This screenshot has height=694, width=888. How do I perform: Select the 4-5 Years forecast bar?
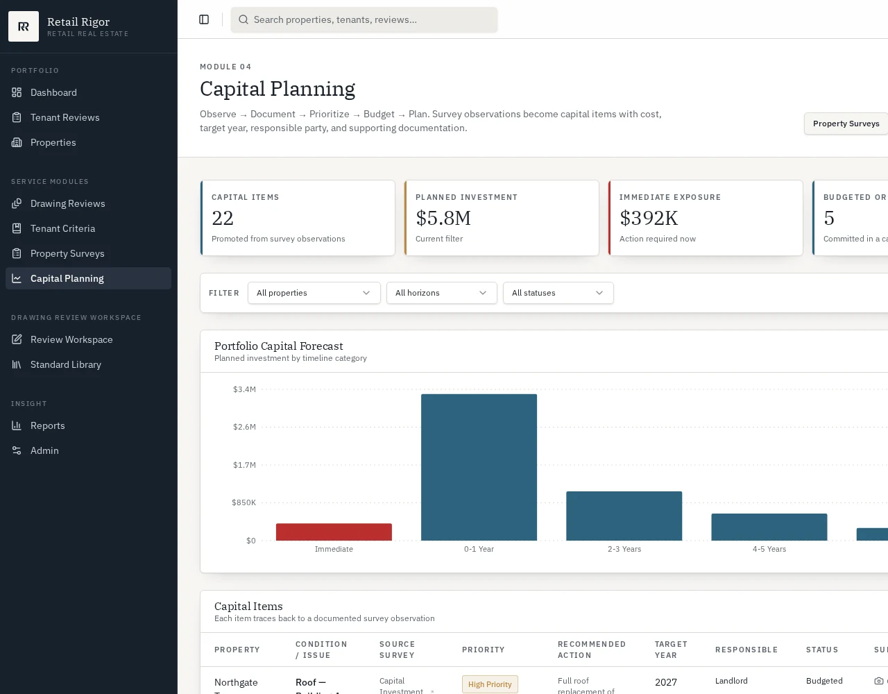point(769,527)
